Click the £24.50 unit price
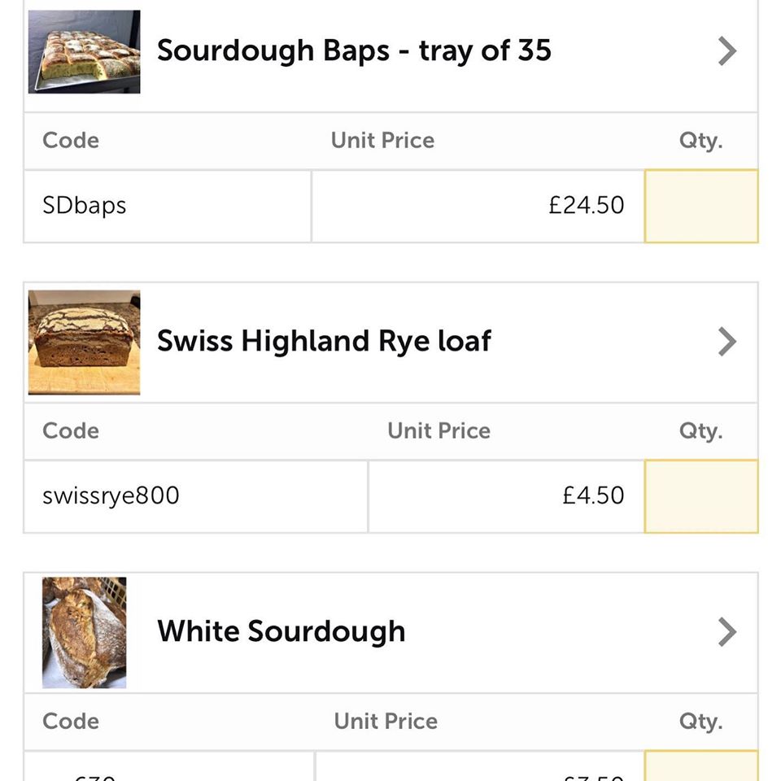Screen dimensions: 781x781 [x=586, y=206]
